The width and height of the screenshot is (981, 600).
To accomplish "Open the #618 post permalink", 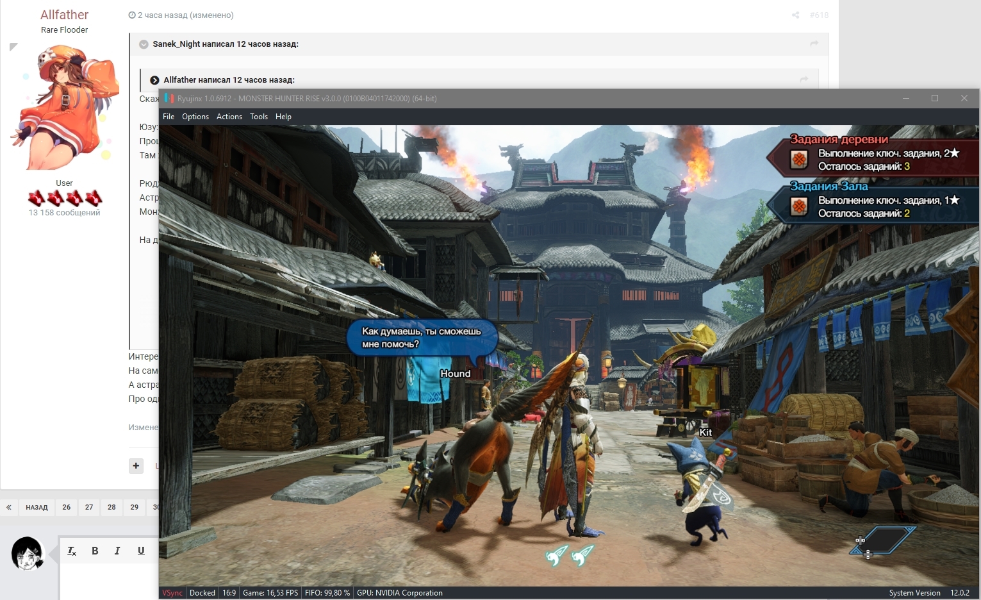I will coord(819,15).
